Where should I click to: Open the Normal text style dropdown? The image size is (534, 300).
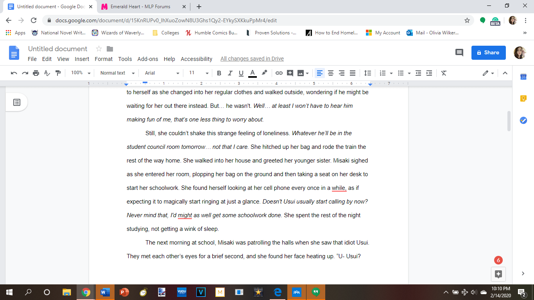click(117, 73)
